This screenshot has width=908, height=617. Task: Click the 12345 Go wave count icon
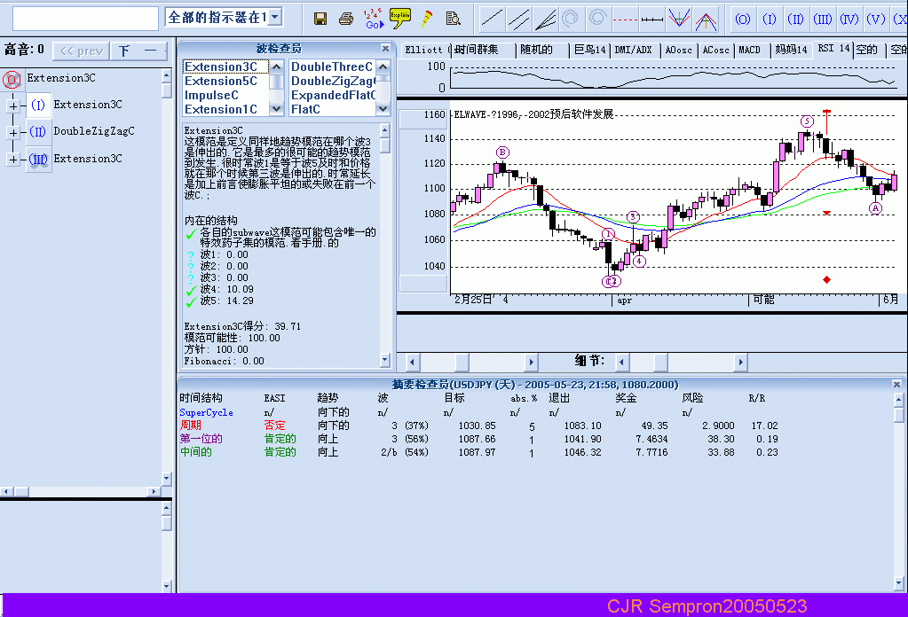(374, 18)
